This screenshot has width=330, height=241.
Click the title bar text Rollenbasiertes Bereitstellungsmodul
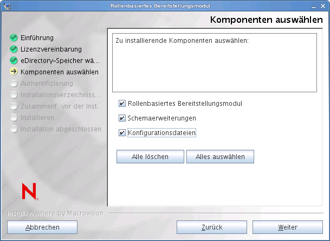160,6
